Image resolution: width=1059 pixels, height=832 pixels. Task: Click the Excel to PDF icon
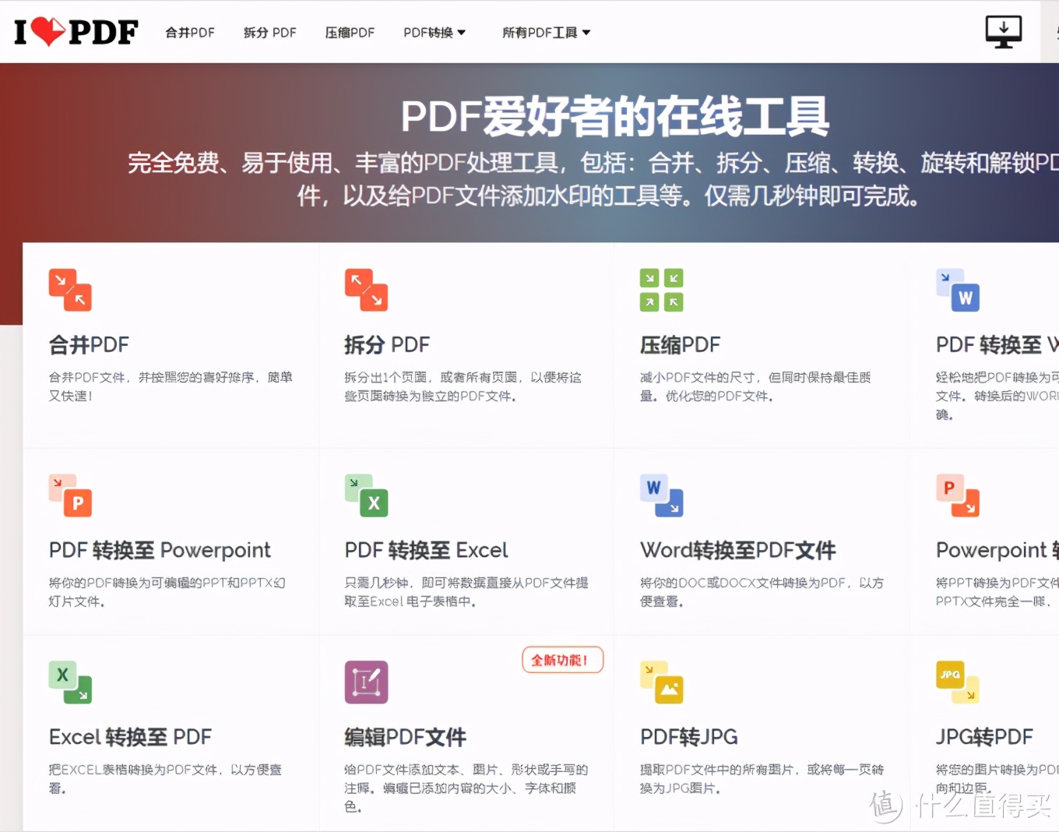(70, 682)
